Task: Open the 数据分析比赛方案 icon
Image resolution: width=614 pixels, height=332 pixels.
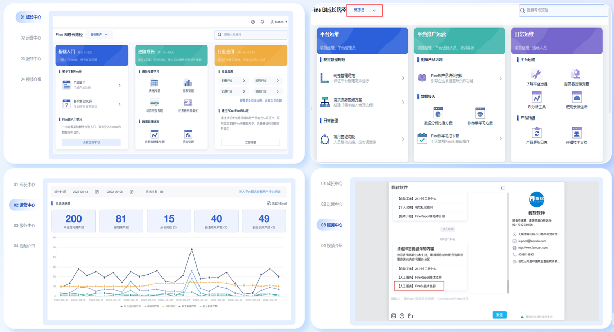Action: 438,114
